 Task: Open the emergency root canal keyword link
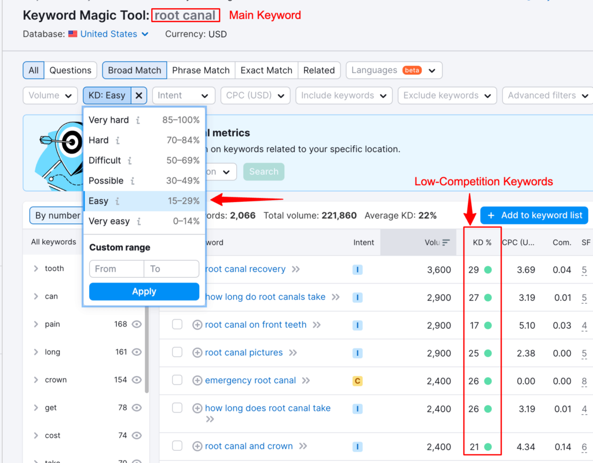[250, 381]
